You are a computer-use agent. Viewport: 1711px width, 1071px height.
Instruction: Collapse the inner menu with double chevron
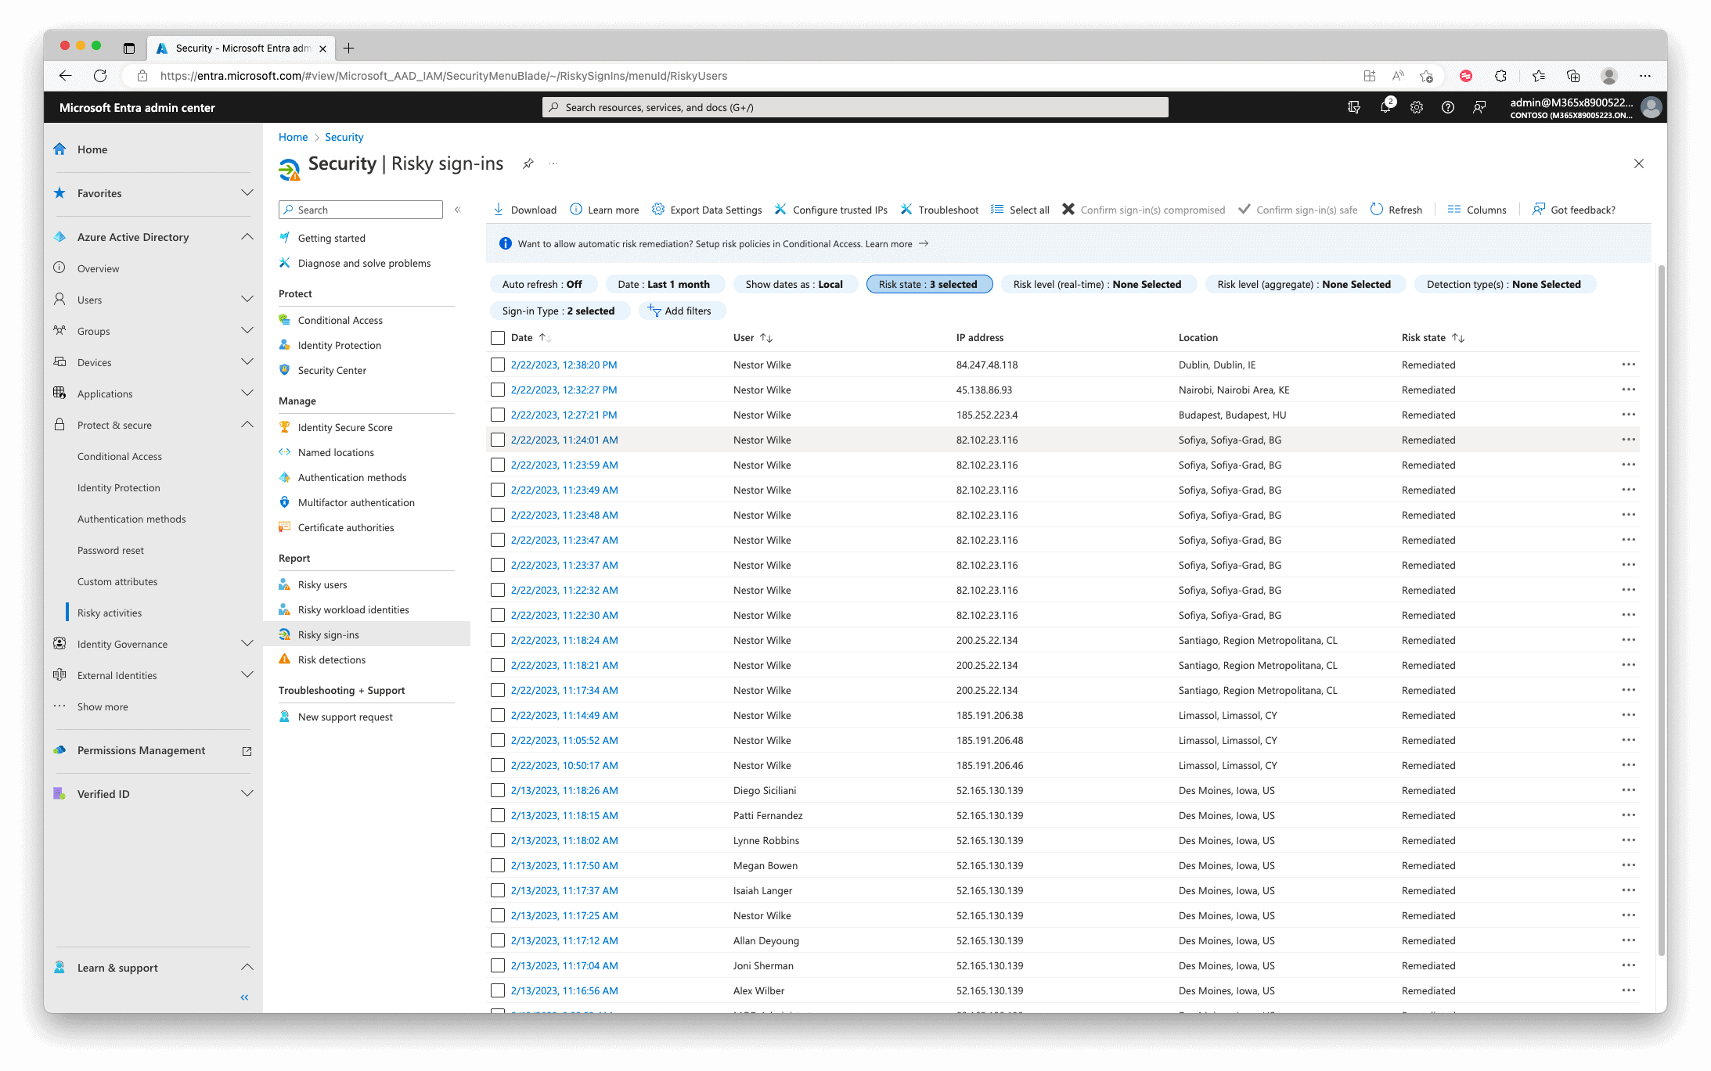(458, 210)
